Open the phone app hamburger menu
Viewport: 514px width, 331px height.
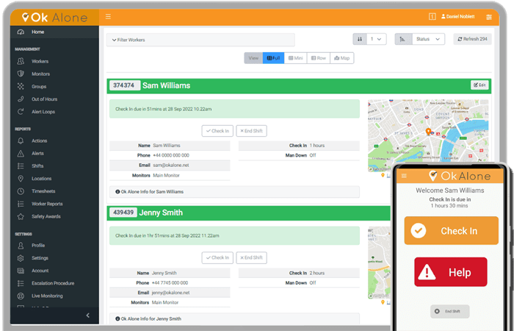click(x=404, y=176)
